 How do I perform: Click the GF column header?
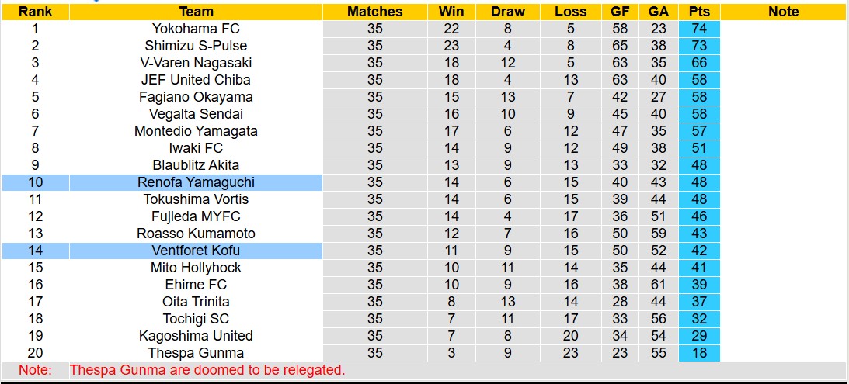pos(619,12)
